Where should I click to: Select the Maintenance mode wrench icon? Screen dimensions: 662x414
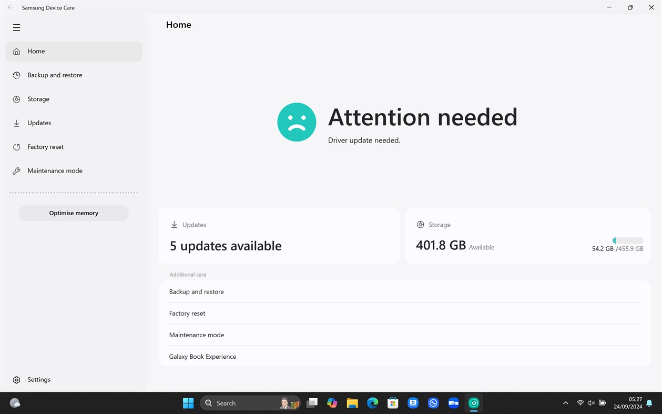point(16,170)
